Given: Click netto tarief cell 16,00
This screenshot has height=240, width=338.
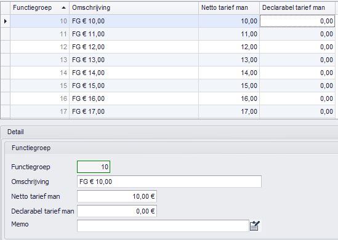Looking at the screenshot, I should click(229, 98).
